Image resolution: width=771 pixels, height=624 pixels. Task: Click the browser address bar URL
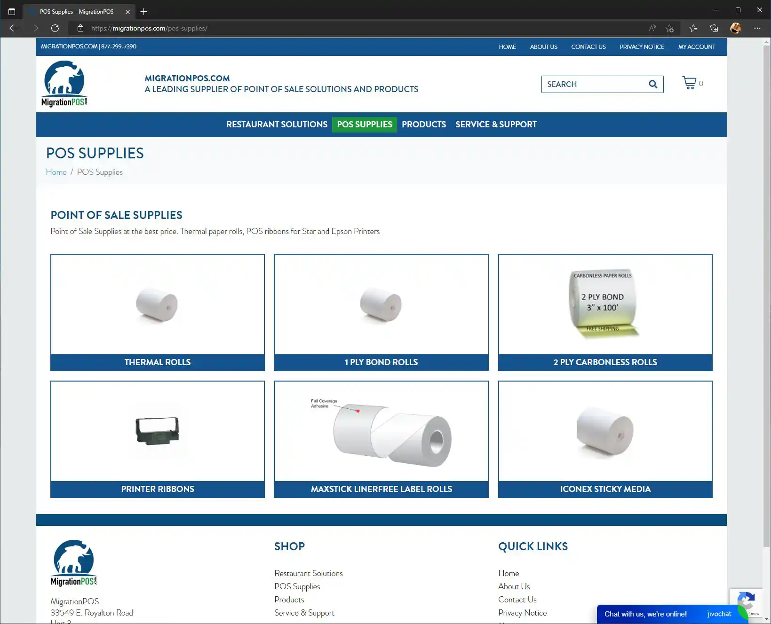click(149, 28)
